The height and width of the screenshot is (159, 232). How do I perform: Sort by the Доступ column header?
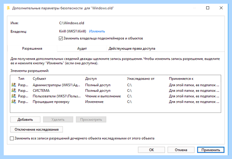(91, 78)
